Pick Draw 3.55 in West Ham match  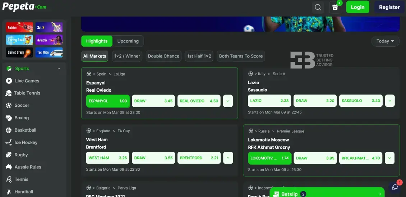point(153,157)
